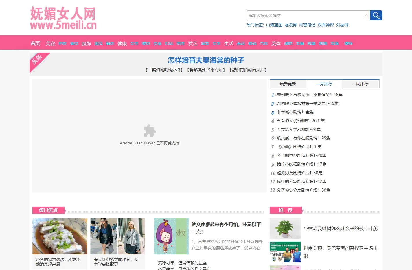Open the search box dropdown arrow

[366, 15]
